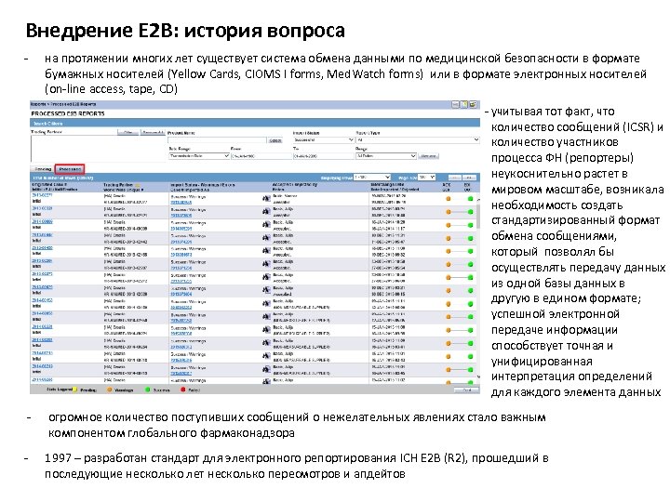This screenshot has width=670, height=502.
Task: Click the last icon in the header bar corner
Action: point(473,104)
